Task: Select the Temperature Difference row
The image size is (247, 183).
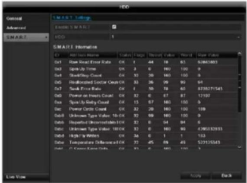Action: (x=146, y=142)
